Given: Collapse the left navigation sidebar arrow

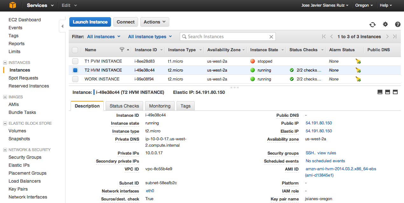Looking at the screenshot, I should click(x=62, y=26).
